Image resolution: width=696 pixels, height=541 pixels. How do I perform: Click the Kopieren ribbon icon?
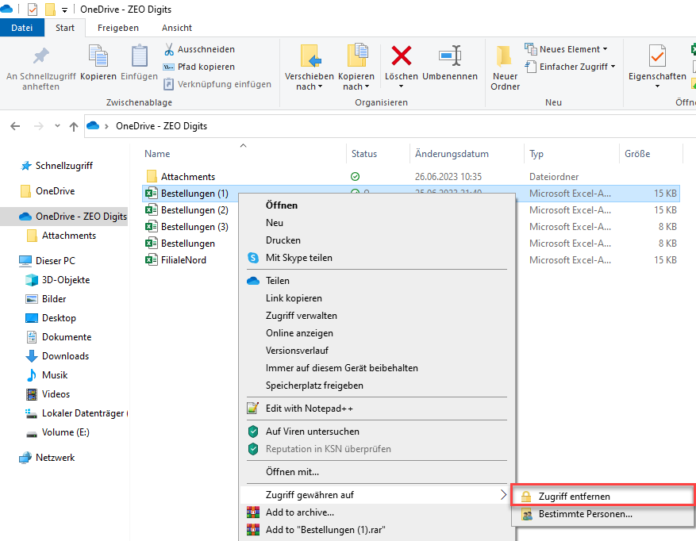(x=98, y=56)
